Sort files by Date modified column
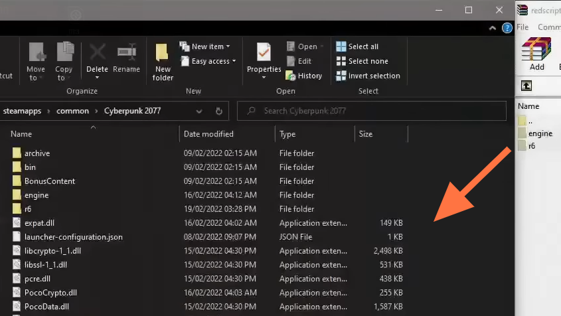 pyautogui.click(x=208, y=134)
